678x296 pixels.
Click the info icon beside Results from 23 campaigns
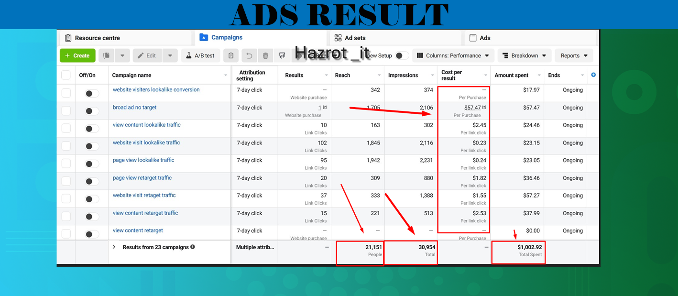pos(193,247)
